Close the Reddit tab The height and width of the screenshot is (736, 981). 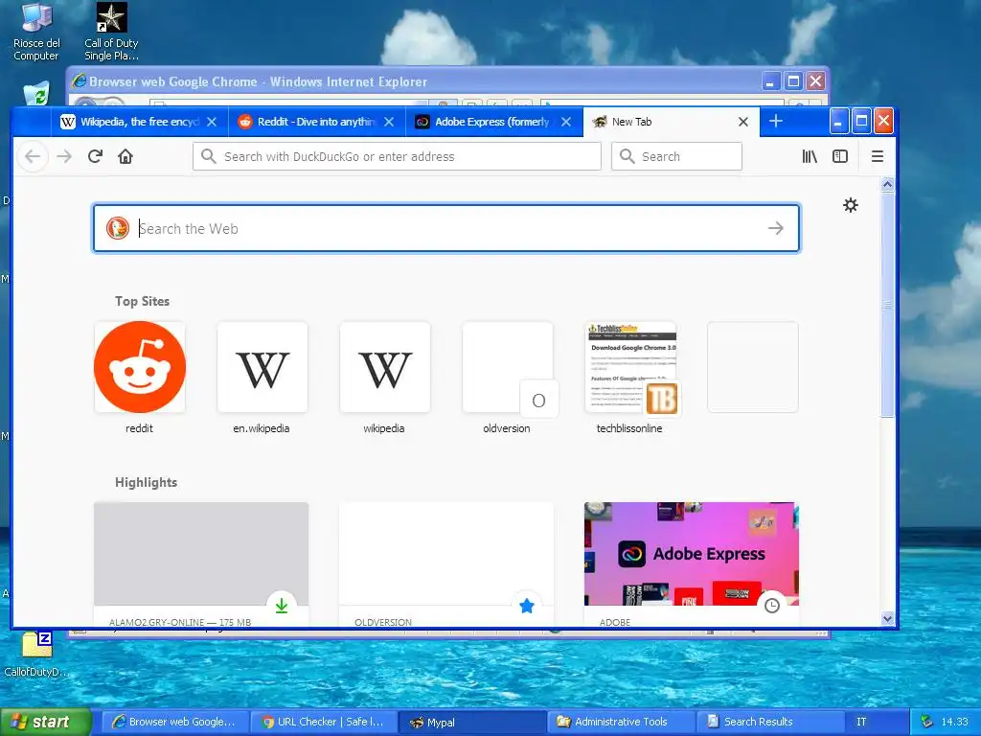[x=389, y=122]
